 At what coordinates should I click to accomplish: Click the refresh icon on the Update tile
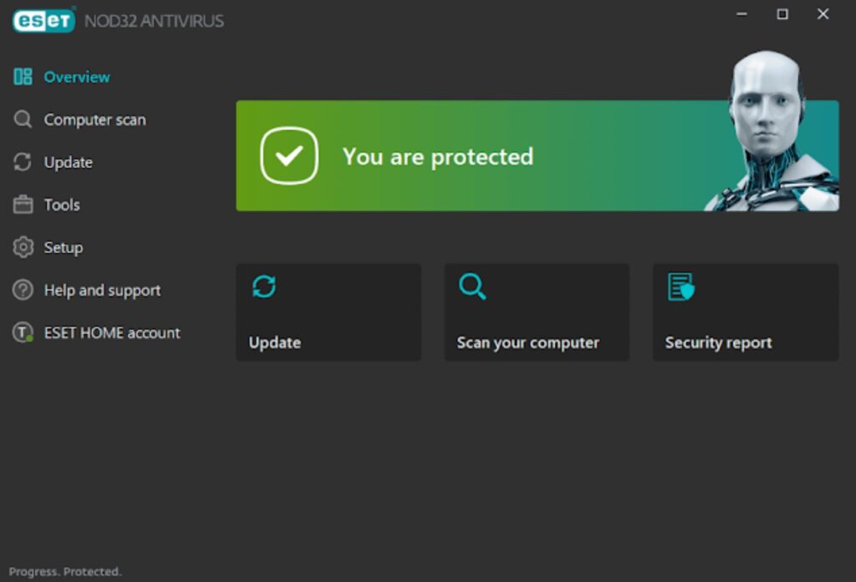(x=264, y=287)
